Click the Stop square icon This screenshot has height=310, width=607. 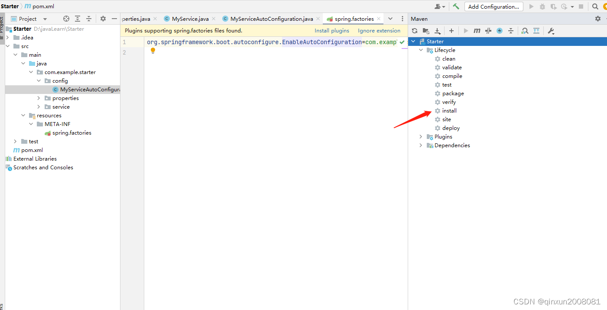coord(581,6)
